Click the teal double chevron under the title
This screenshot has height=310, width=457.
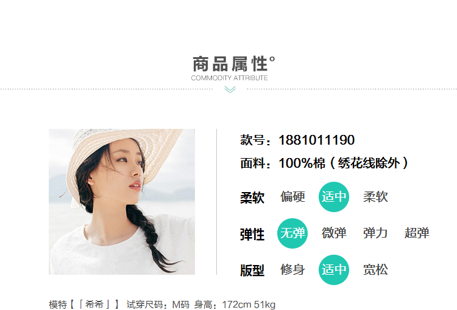tap(230, 89)
